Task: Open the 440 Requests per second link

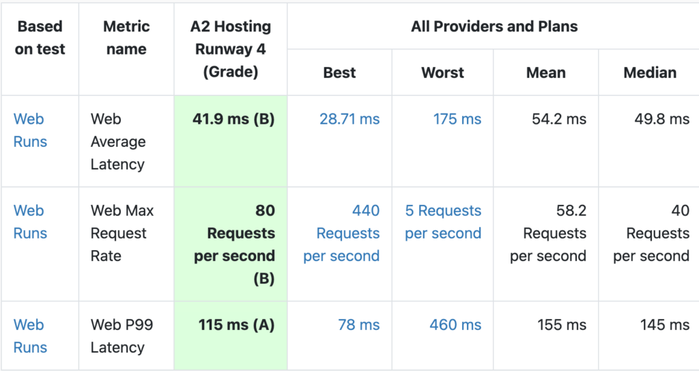Action: tap(341, 233)
